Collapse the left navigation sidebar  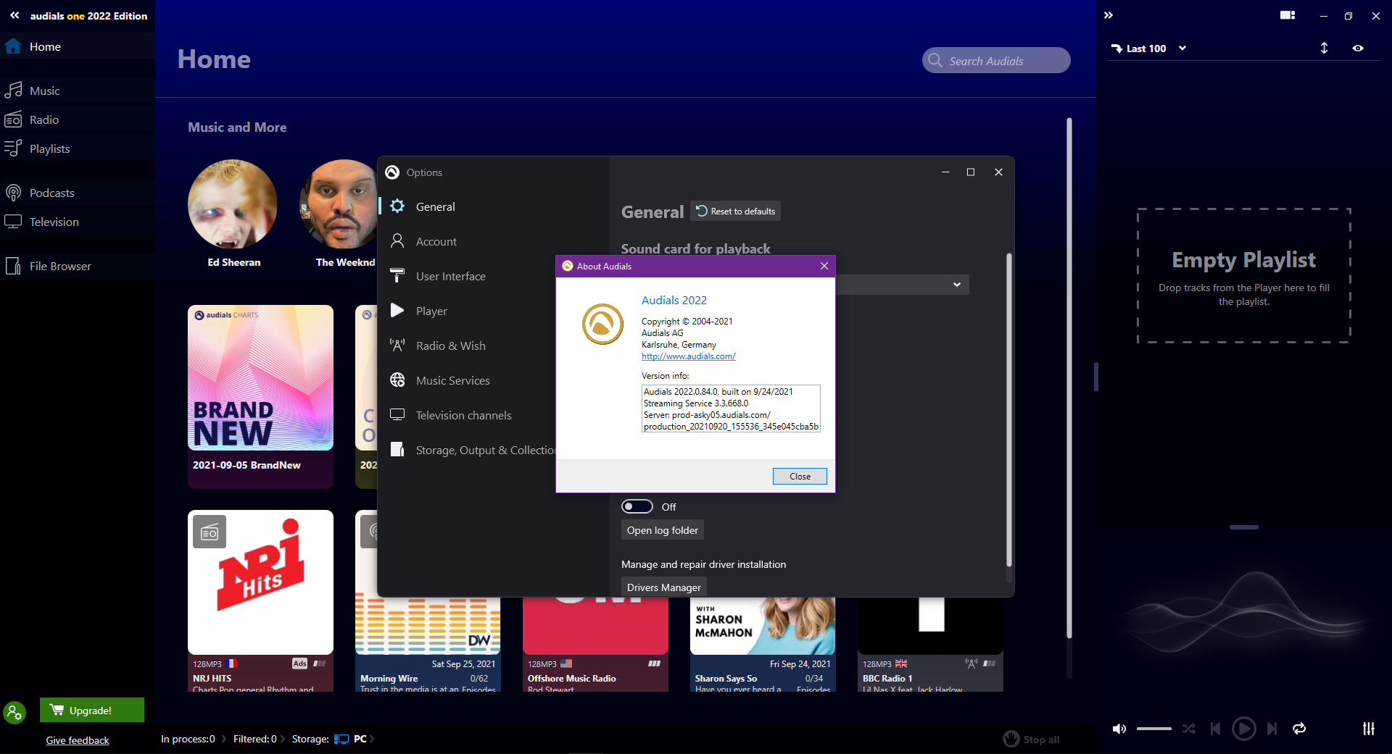pos(14,15)
